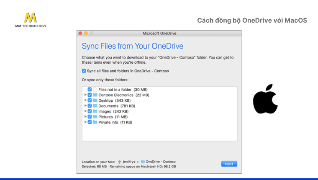Click the OneDrive - Contoso location folder icon
The width and height of the screenshot is (318, 180).
coord(143,162)
